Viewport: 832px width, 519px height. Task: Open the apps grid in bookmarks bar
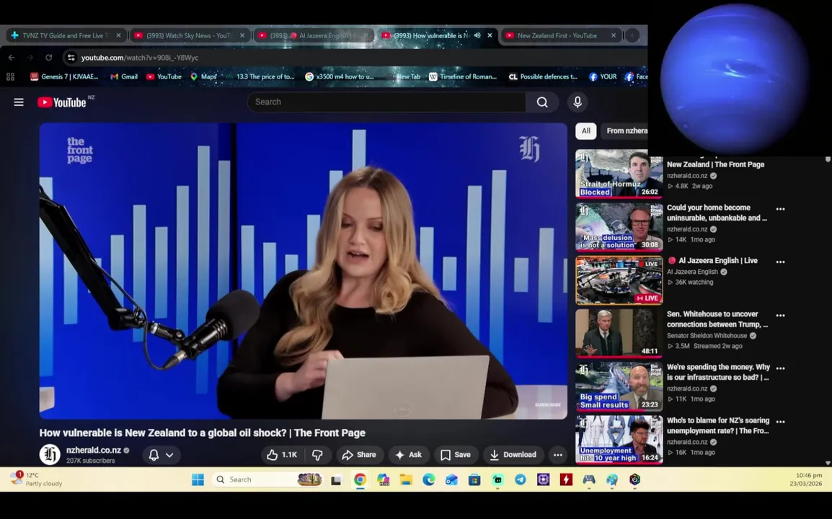tap(10, 76)
